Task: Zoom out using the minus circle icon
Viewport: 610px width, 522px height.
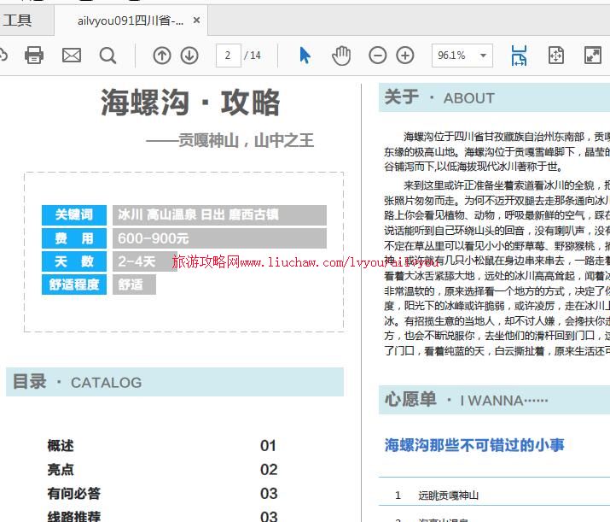Action: tap(377, 56)
